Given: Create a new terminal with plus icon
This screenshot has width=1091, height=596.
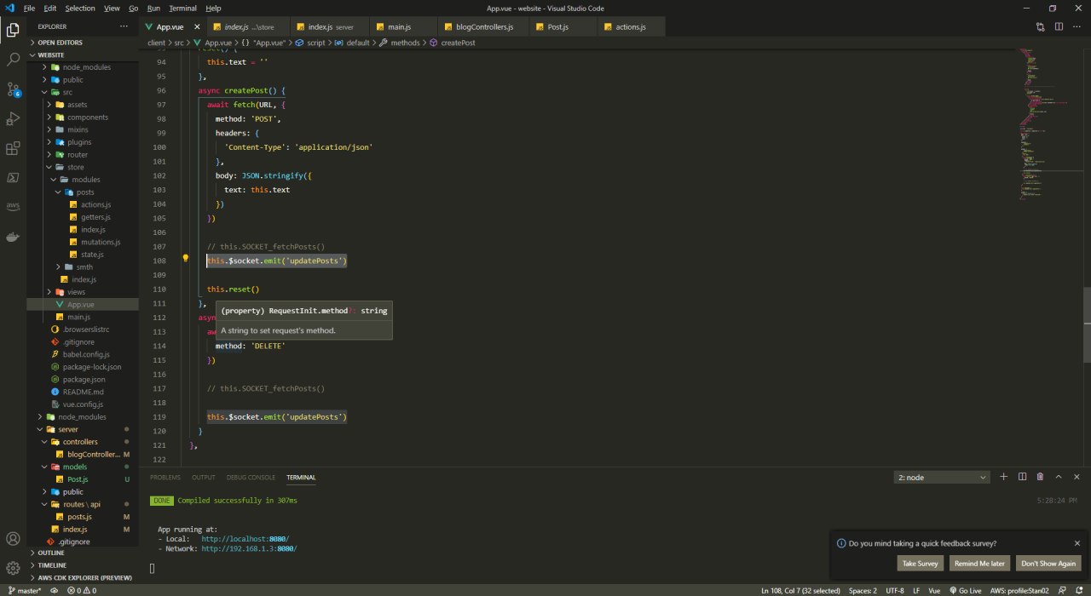Looking at the screenshot, I should pyautogui.click(x=1003, y=477).
